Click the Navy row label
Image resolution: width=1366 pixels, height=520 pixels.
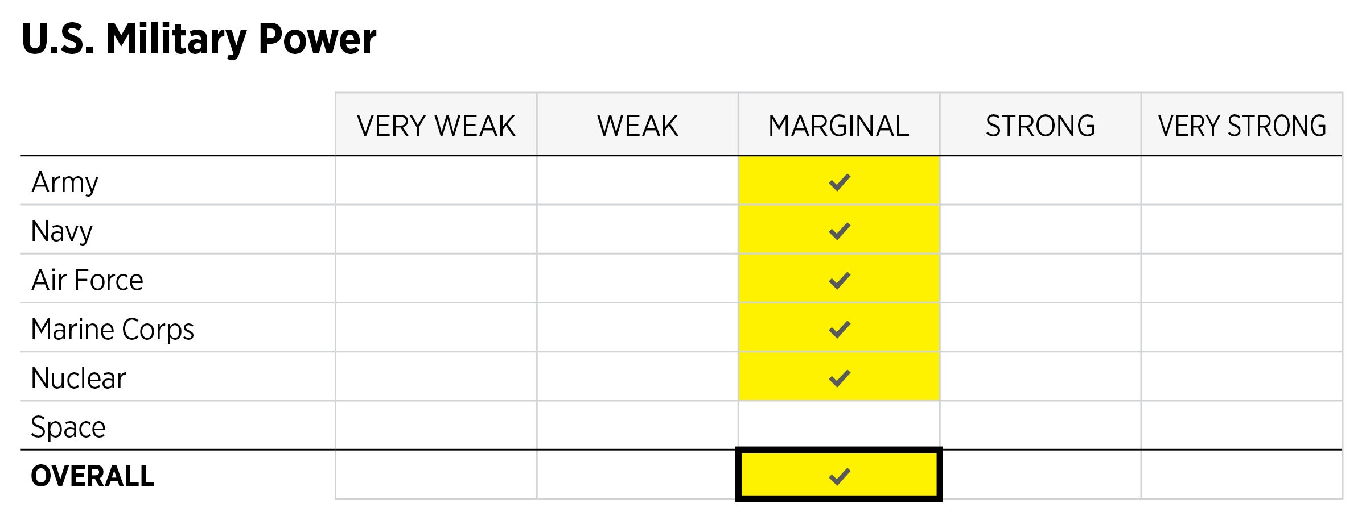pyautogui.click(x=62, y=231)
